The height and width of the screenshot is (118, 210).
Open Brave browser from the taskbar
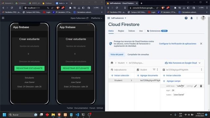(x=59, y=115)
